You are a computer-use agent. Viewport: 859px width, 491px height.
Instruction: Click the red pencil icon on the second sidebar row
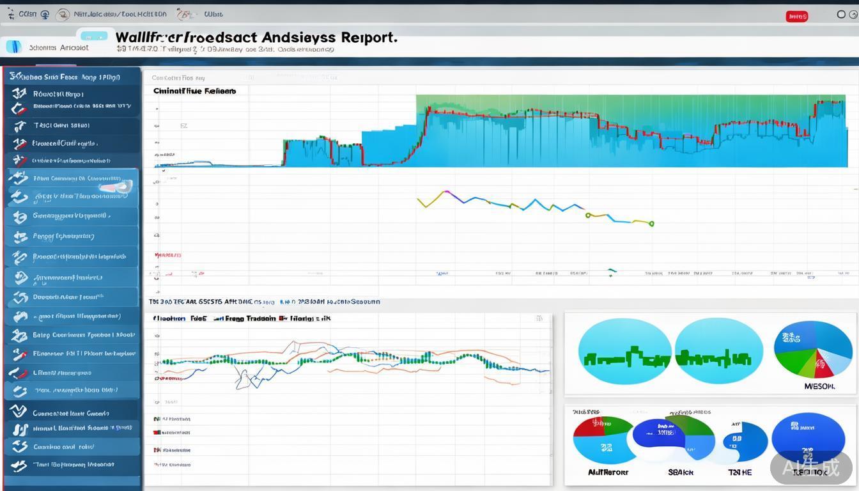click(x=20, y=109)
